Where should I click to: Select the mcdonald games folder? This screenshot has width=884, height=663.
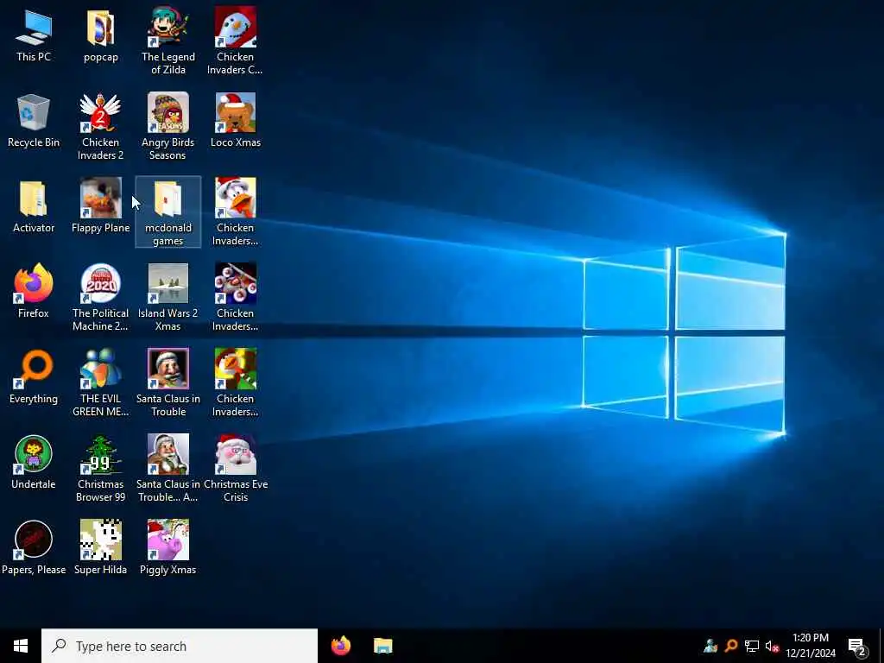[168, 212]
